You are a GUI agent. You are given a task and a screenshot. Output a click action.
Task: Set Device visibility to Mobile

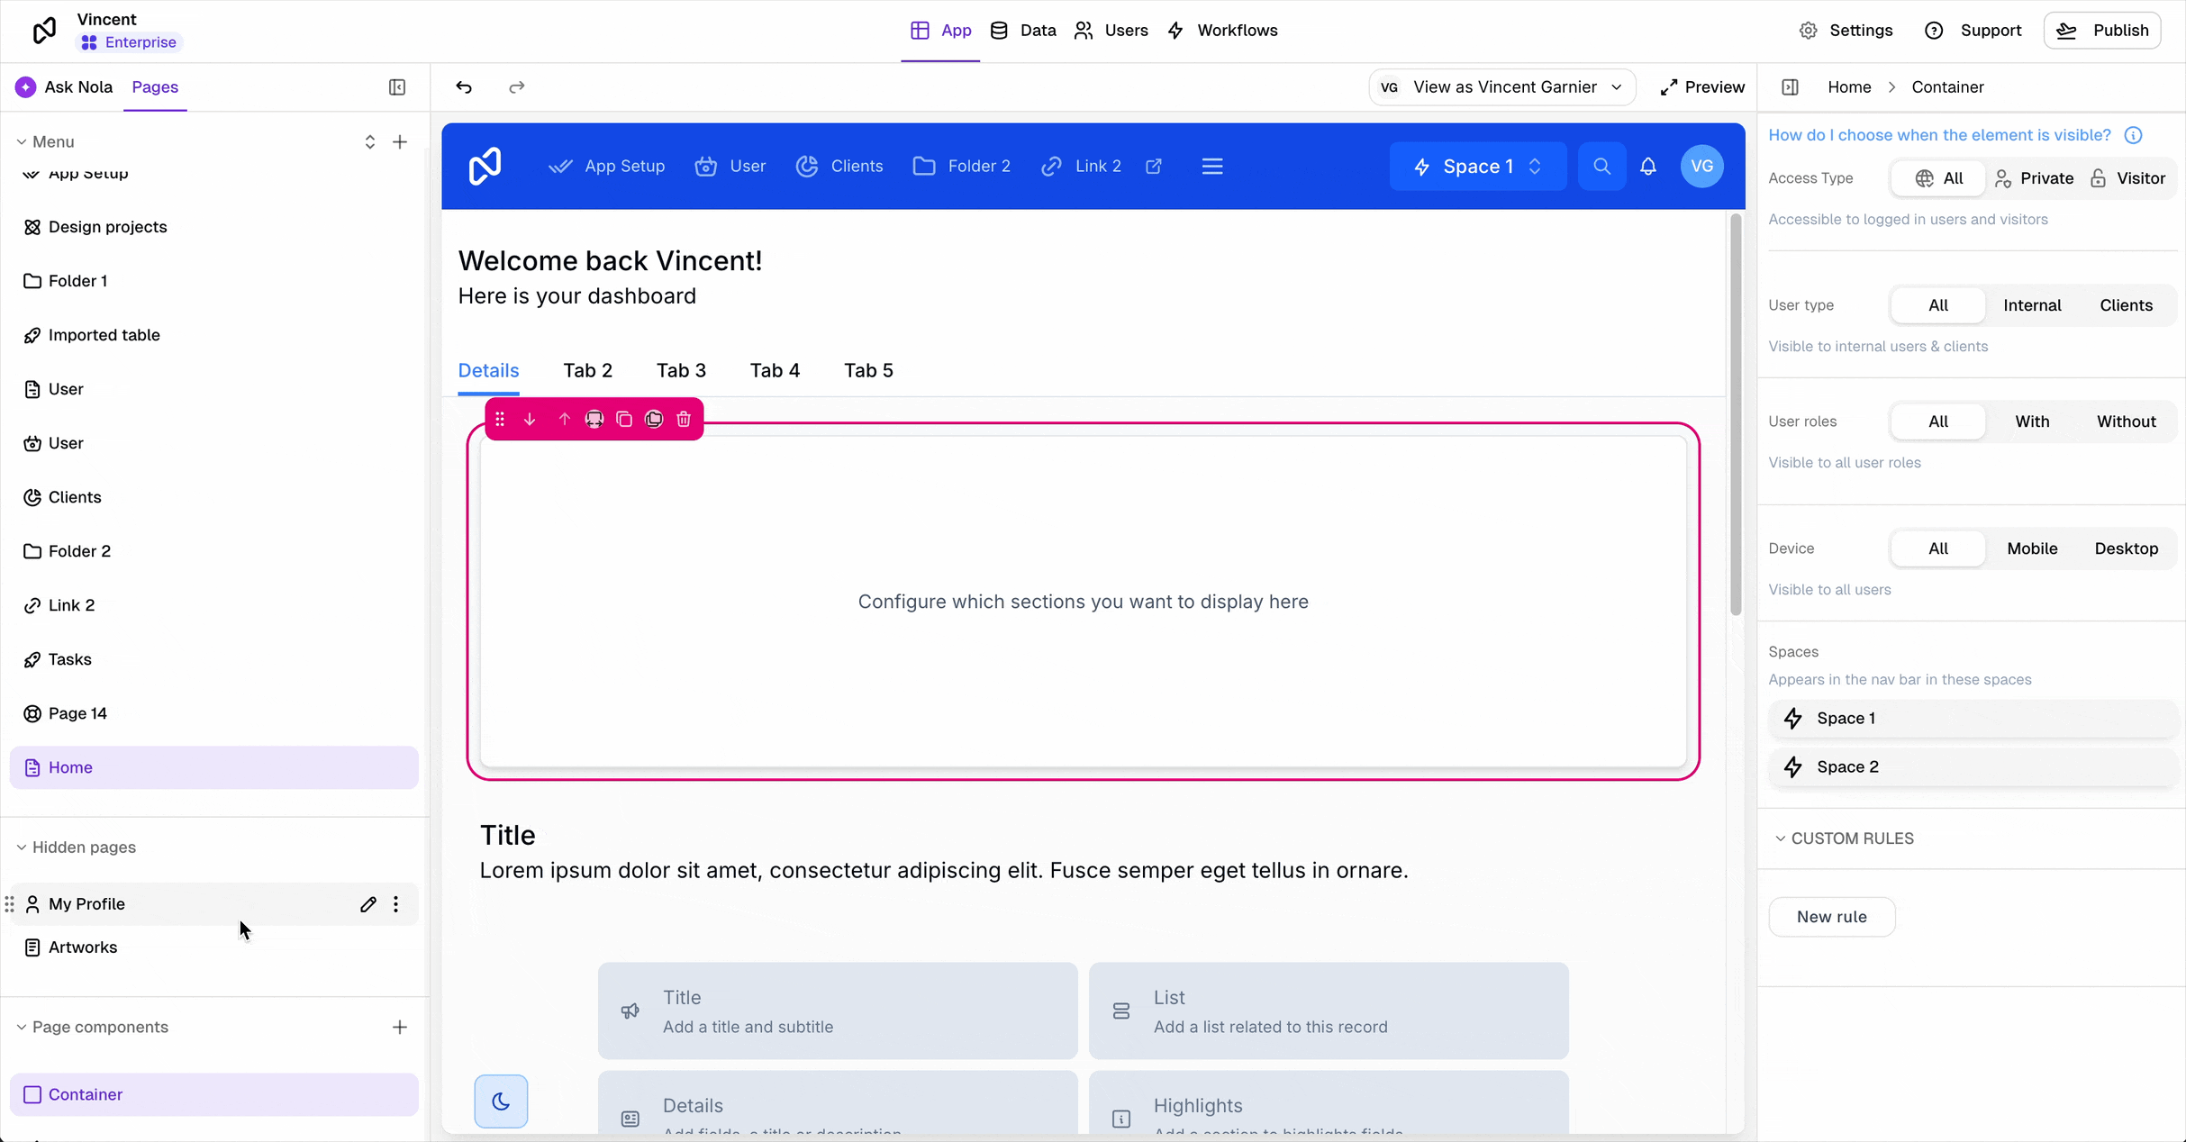2032,548
